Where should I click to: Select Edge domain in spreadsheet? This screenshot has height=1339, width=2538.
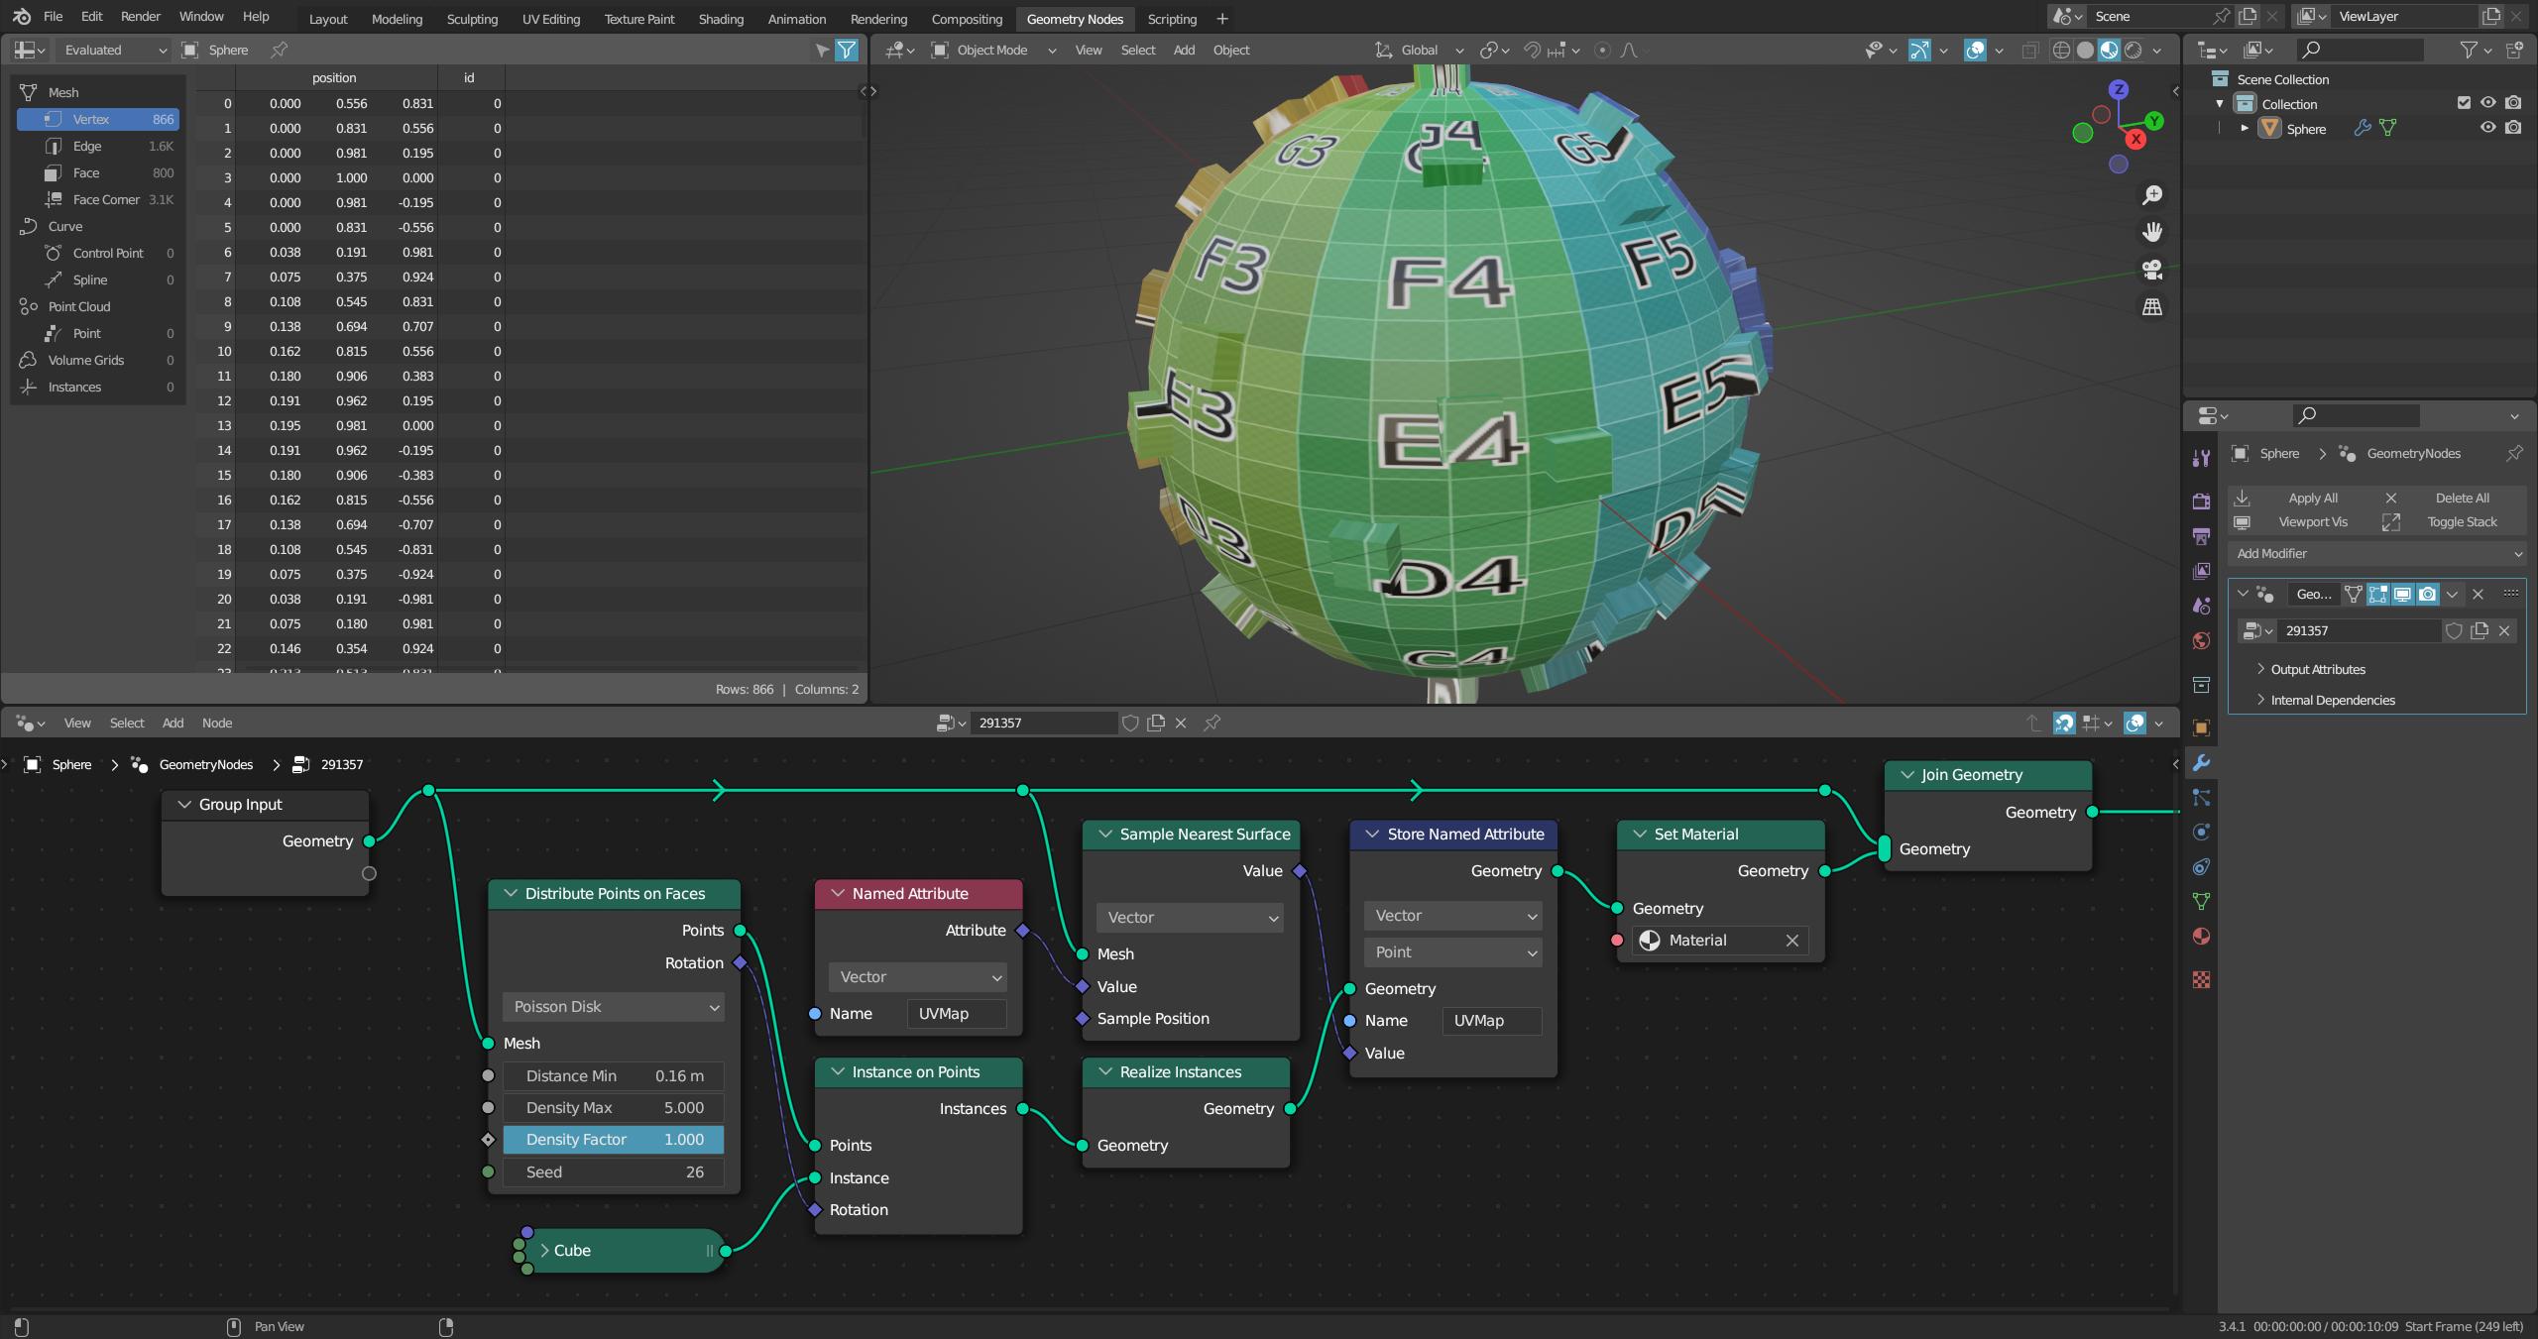(98, 146)
